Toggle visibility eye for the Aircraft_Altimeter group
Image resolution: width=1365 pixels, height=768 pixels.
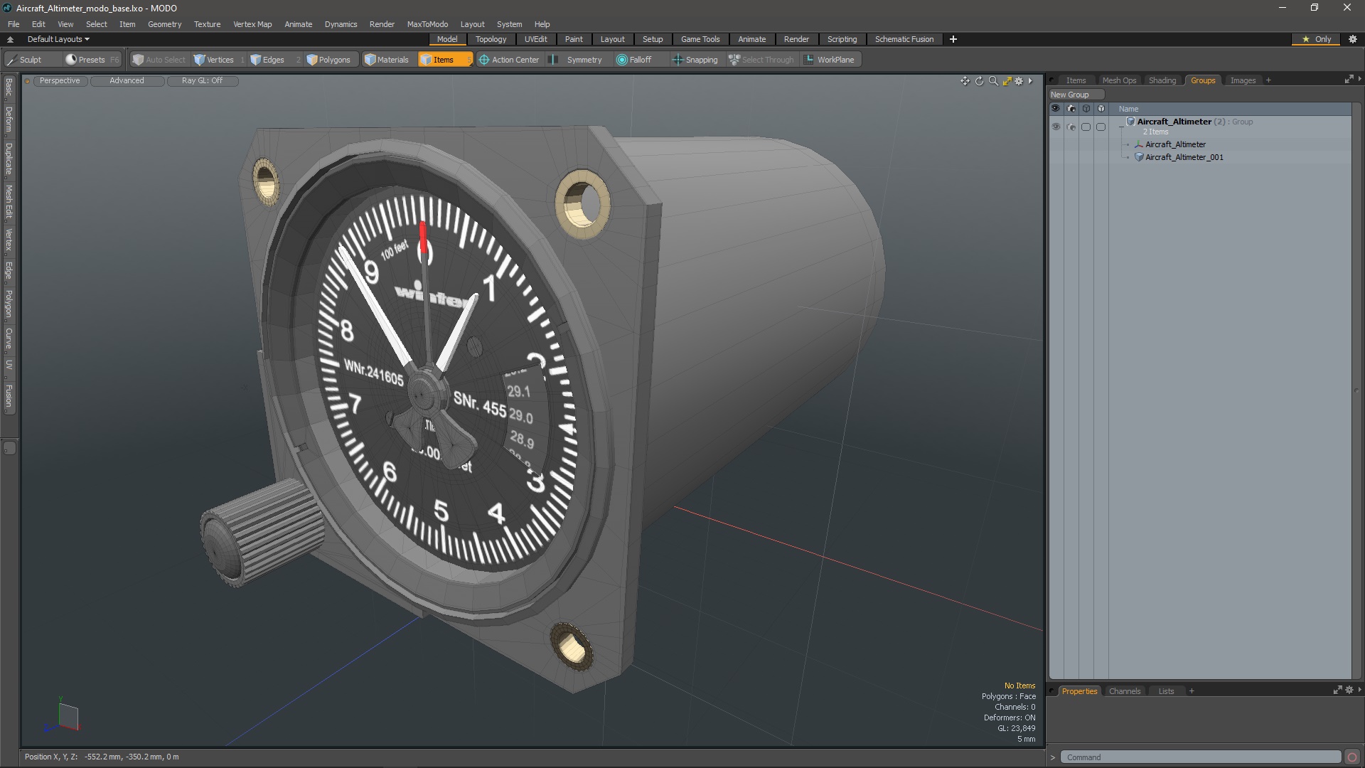tap(1056, 127)
